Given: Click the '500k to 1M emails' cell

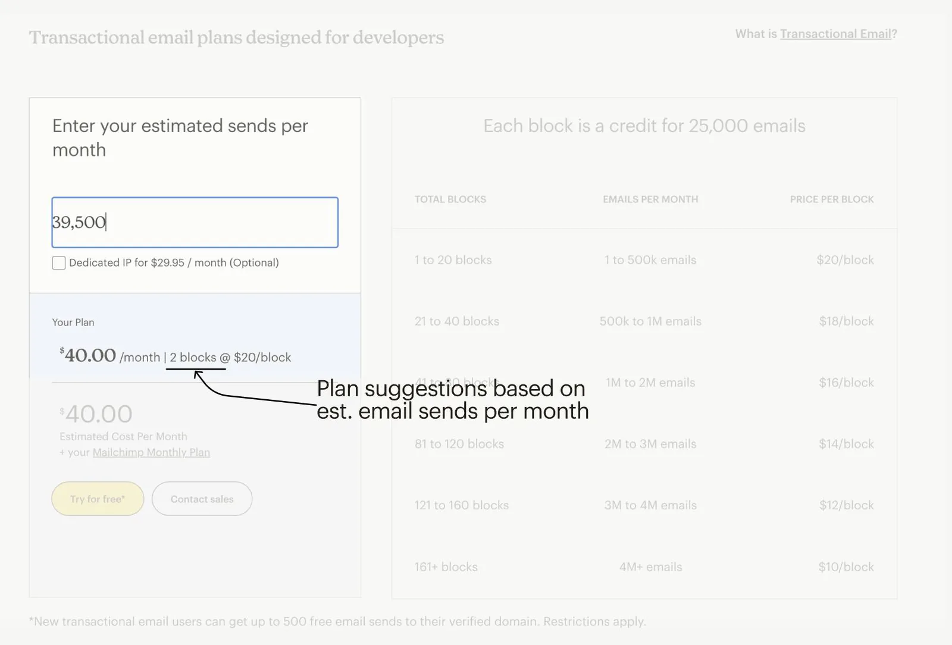Looking at the screenshot, I should click(650, 321).
